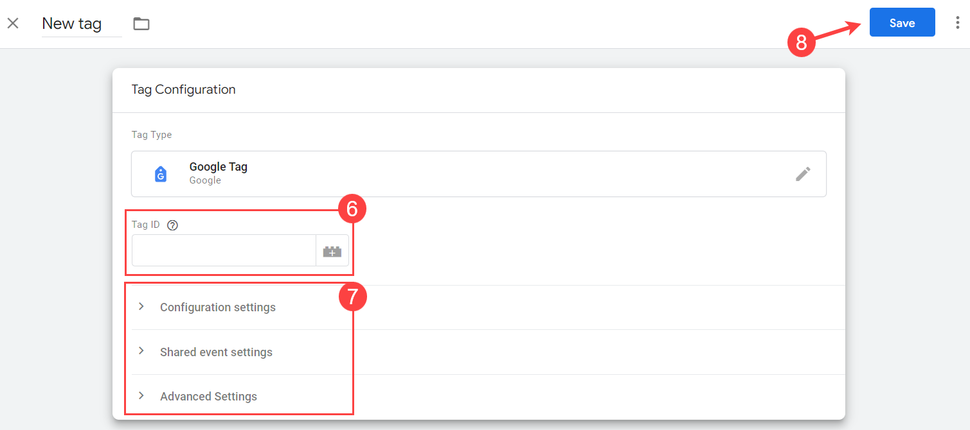Click the Shared event settings label
970x430 pixels.
coord(216,352)
